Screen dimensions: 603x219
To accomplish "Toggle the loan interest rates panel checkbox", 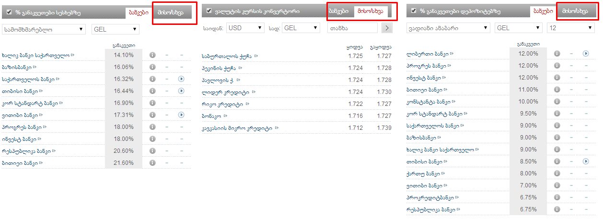I will tap(9, 12).
